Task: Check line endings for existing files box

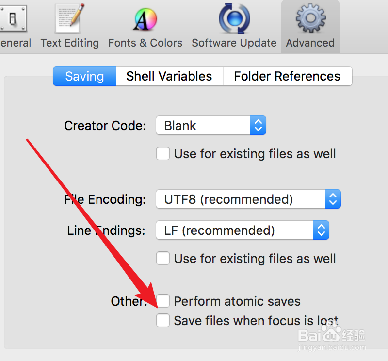Action: pos(163,258)
